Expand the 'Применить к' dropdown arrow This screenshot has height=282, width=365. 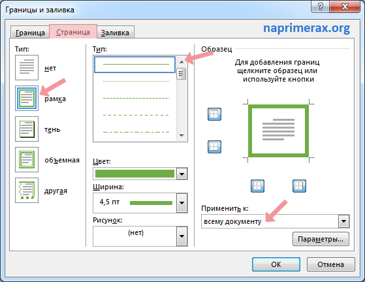[x=344, y=221]
